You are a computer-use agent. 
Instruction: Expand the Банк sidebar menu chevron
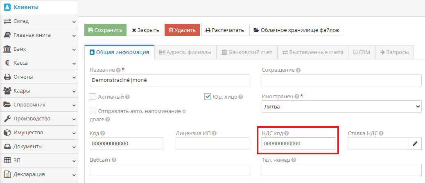pyautogui.click(x=74, y=50)
